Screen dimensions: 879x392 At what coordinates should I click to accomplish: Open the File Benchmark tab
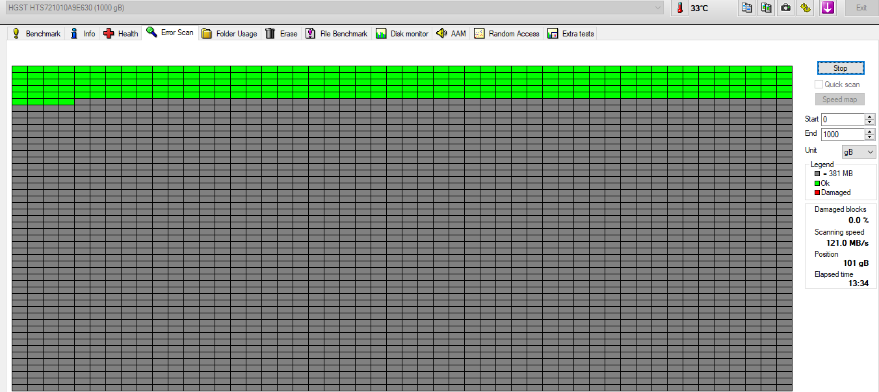(x=337, y=33)
